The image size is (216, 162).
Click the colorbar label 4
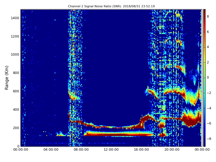[208, 47]
